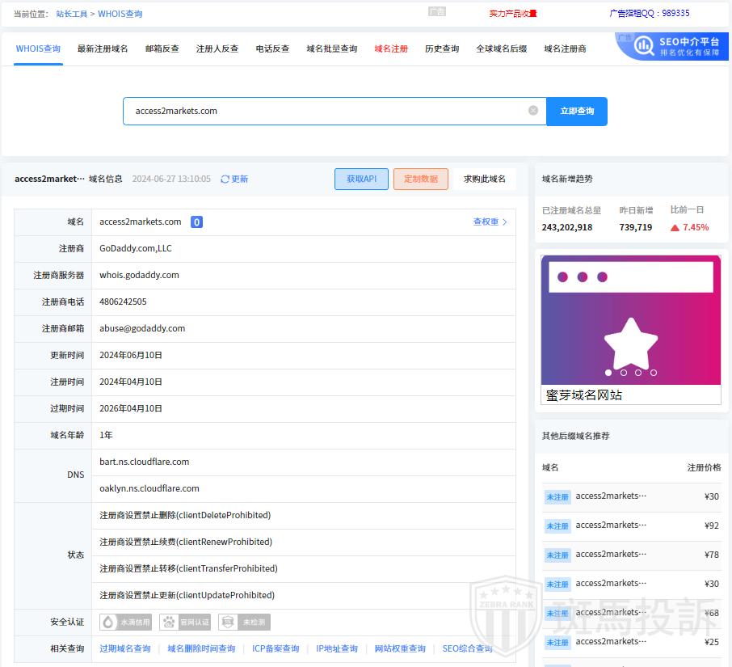Switch to the 邮箱反查 tab

[x=162, y=49]
